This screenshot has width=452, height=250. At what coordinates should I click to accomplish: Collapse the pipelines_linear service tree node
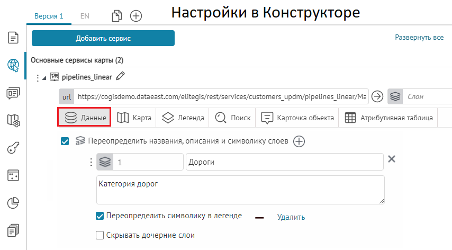(44, 78)
